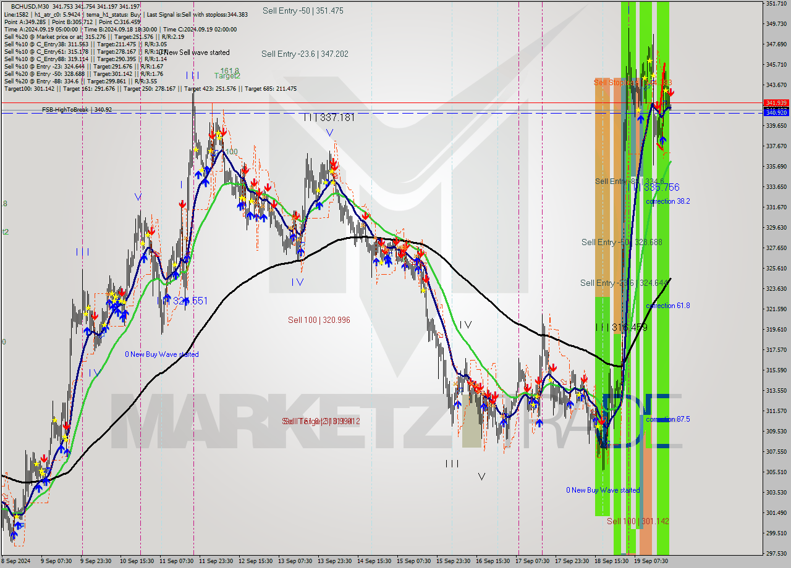This screenshot has height=568, width=791.
Task: Click the 'Sell 100 | 320.996' label
Action: coord(319,320)
